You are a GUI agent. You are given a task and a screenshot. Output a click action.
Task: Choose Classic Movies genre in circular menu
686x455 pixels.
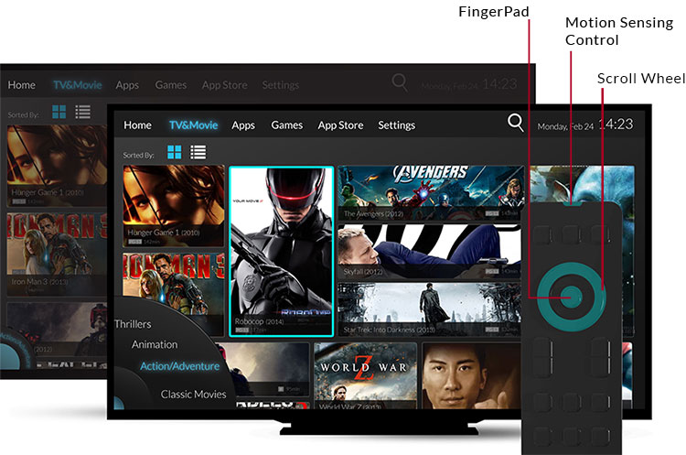193,395
